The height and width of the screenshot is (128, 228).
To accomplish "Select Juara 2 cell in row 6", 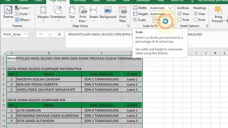I will point(132,85).
